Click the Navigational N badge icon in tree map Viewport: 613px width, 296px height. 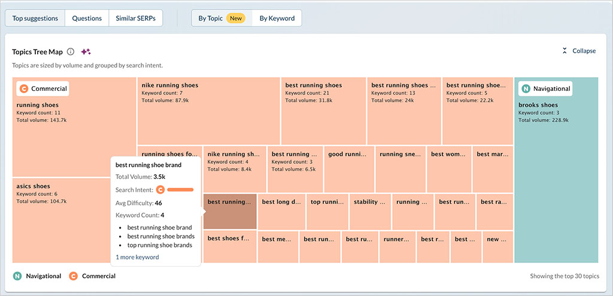click(526, 89)
